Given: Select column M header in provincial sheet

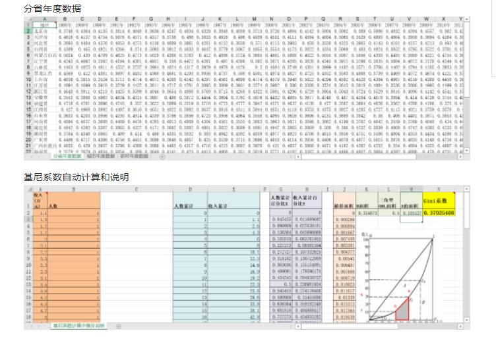Looking at the screenshot, I should [255, 19].
